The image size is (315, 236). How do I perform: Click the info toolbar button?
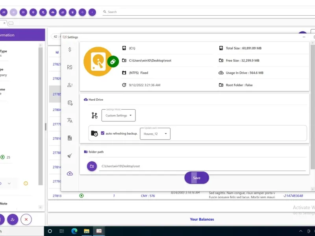pos(92,12)
